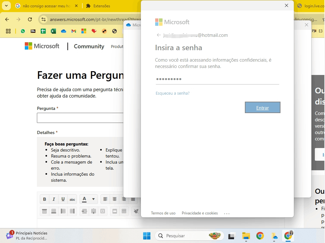Screen dimensions: 325x243
Task: Delete the table column
Action: pyautogui.click(x=93, y=211)
